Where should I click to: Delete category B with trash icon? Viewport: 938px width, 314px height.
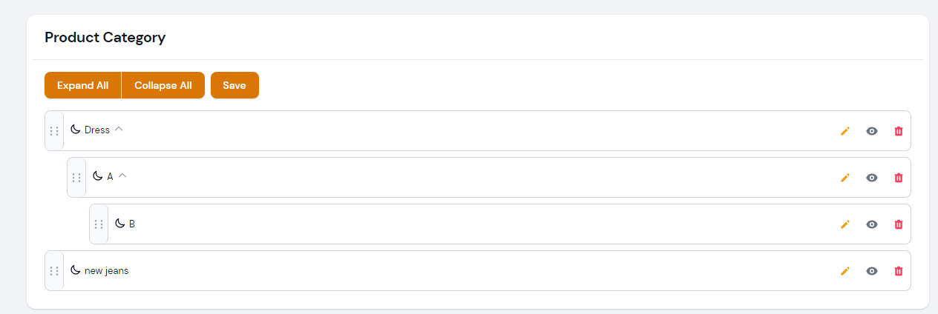pyautogui.click(x=899, y=224)
